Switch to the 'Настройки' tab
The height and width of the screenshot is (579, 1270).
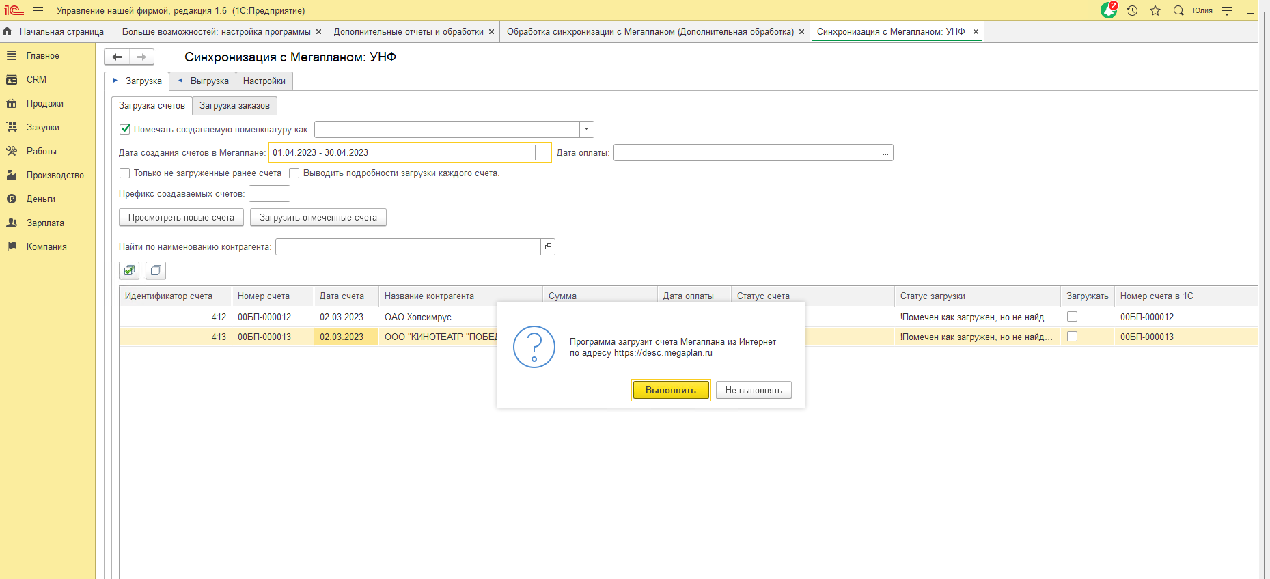264,81
